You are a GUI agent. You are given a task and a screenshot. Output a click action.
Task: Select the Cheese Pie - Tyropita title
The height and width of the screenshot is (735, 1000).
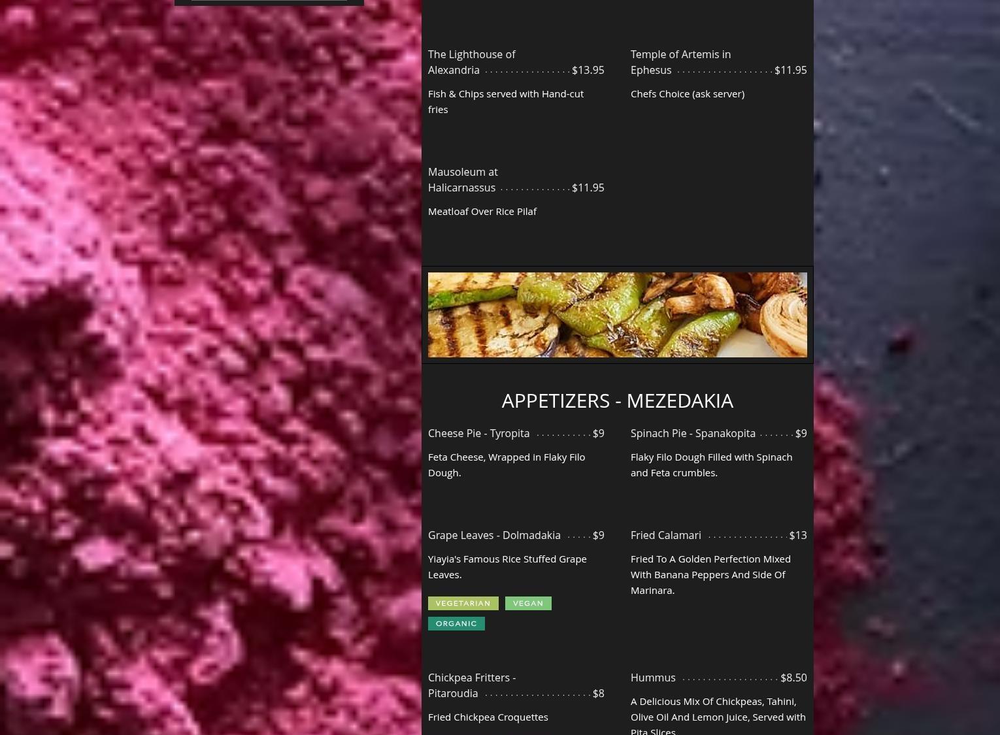coord(479,433)
